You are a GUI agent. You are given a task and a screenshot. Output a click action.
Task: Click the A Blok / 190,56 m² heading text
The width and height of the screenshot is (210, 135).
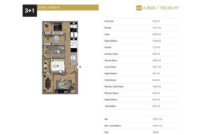coord(161,8)
